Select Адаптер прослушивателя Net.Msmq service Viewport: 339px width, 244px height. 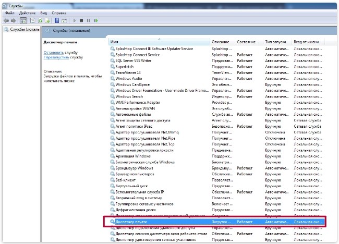(217, 132)
